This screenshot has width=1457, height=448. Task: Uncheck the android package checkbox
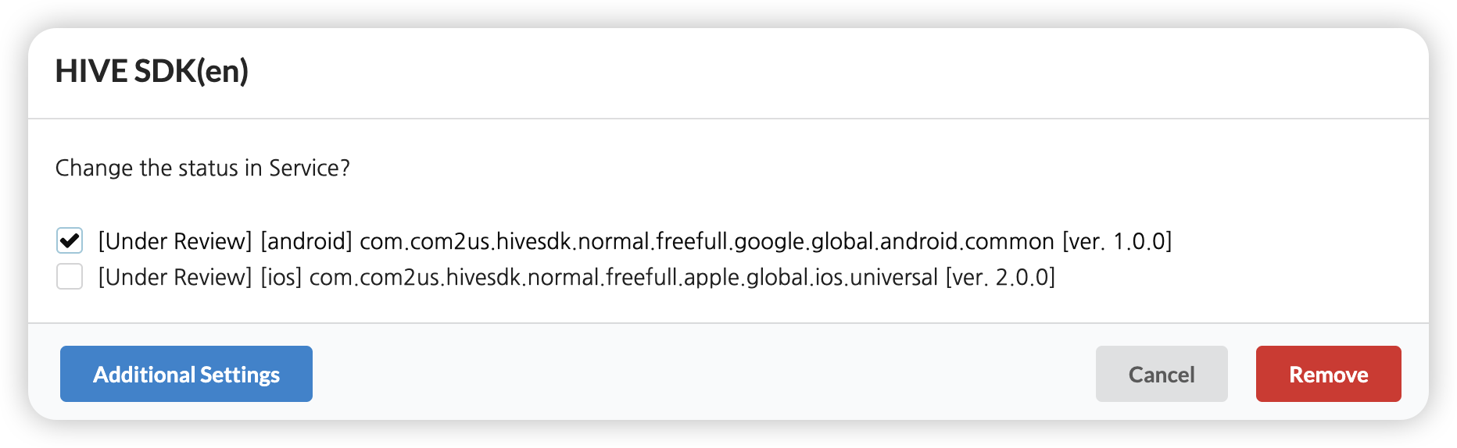70,240
